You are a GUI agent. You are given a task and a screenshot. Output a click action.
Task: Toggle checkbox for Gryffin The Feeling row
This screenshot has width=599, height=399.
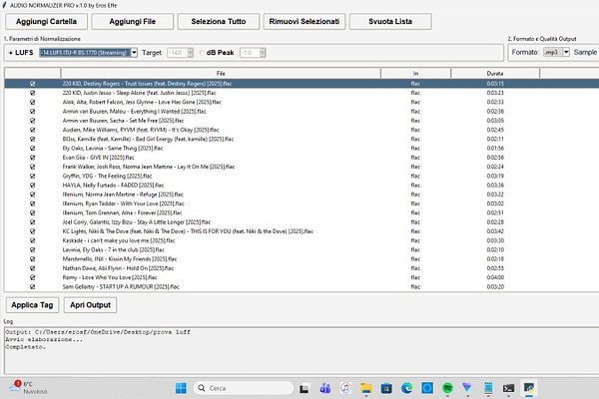click(33, 176)
